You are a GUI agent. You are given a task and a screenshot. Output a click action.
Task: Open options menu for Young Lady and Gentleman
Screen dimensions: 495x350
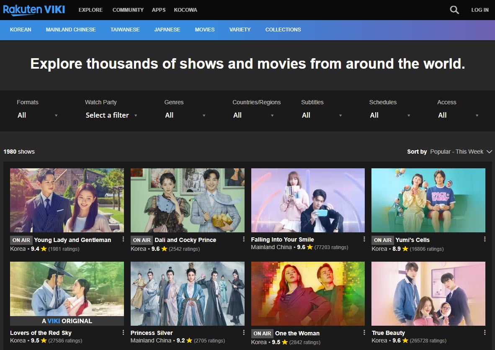pyautogui.click(x=123, y=239)
